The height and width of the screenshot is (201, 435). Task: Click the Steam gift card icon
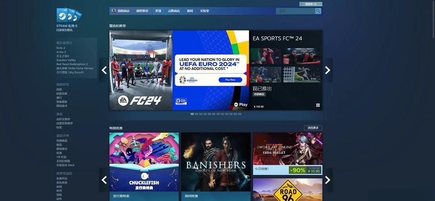pos(69,15)
